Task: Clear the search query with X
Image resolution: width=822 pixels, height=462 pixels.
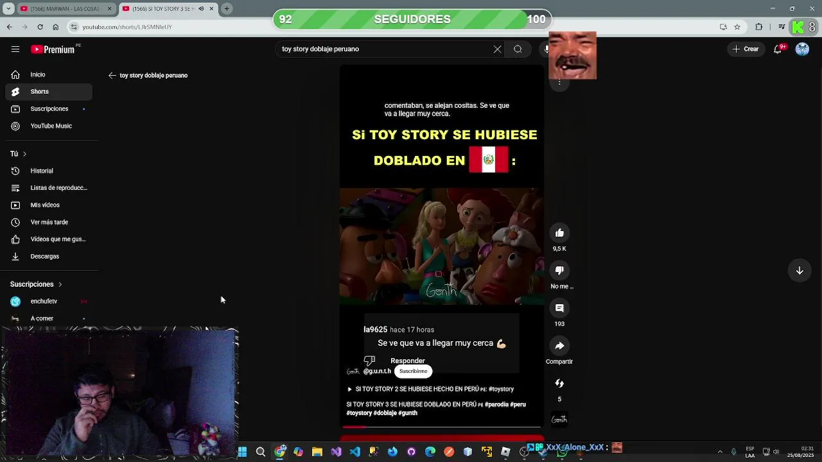Action: pyautogui.click(x=497, y=49)
